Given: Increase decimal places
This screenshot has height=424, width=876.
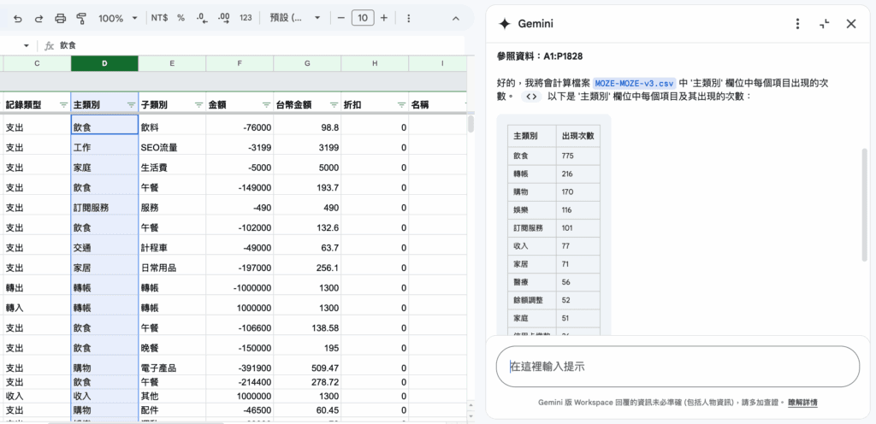Looking at the screenshot, I should tap(224, 18).
